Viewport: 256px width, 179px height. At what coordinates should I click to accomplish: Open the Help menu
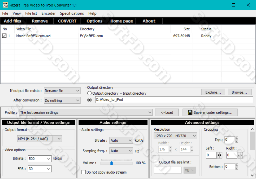click(x=93, y=14)
